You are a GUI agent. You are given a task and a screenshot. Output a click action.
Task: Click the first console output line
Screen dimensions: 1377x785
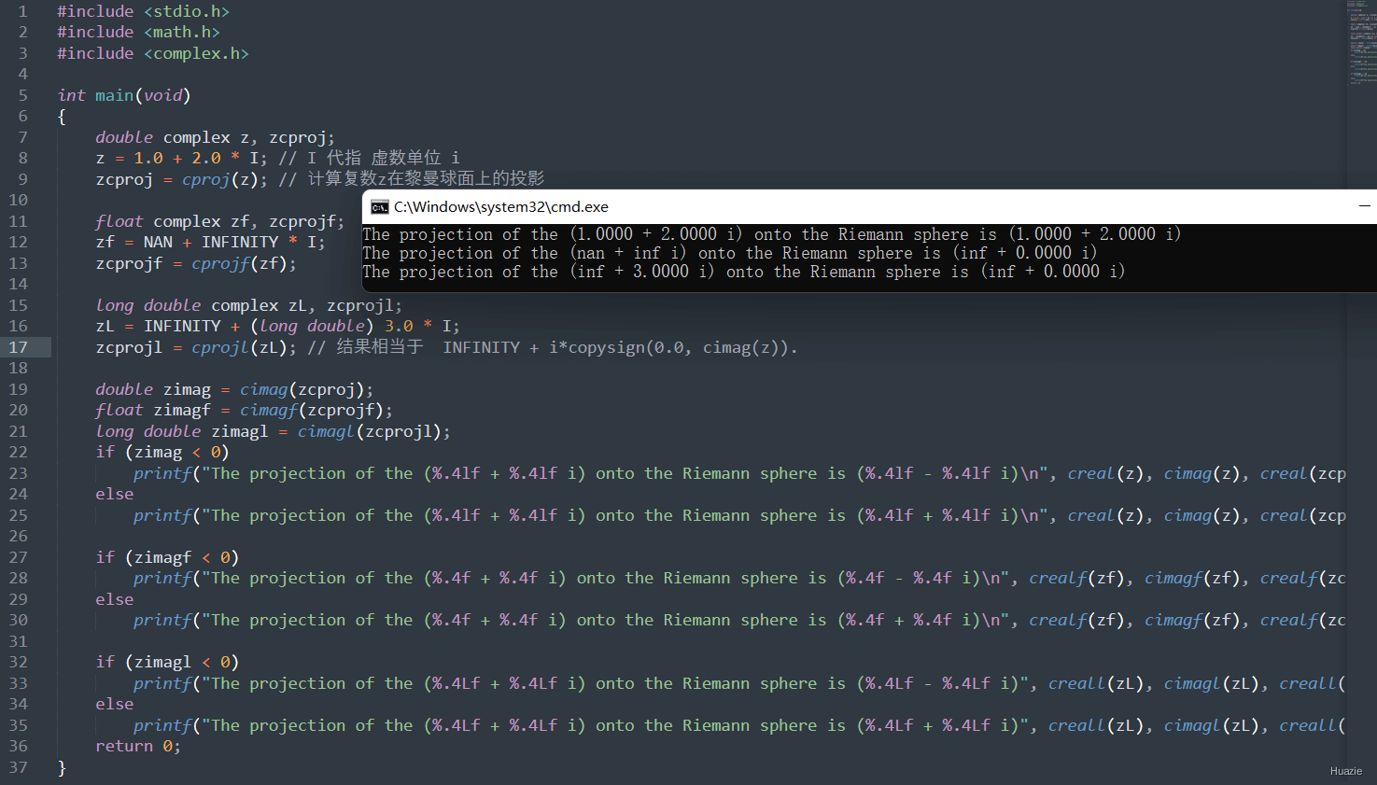coord(771,234)
